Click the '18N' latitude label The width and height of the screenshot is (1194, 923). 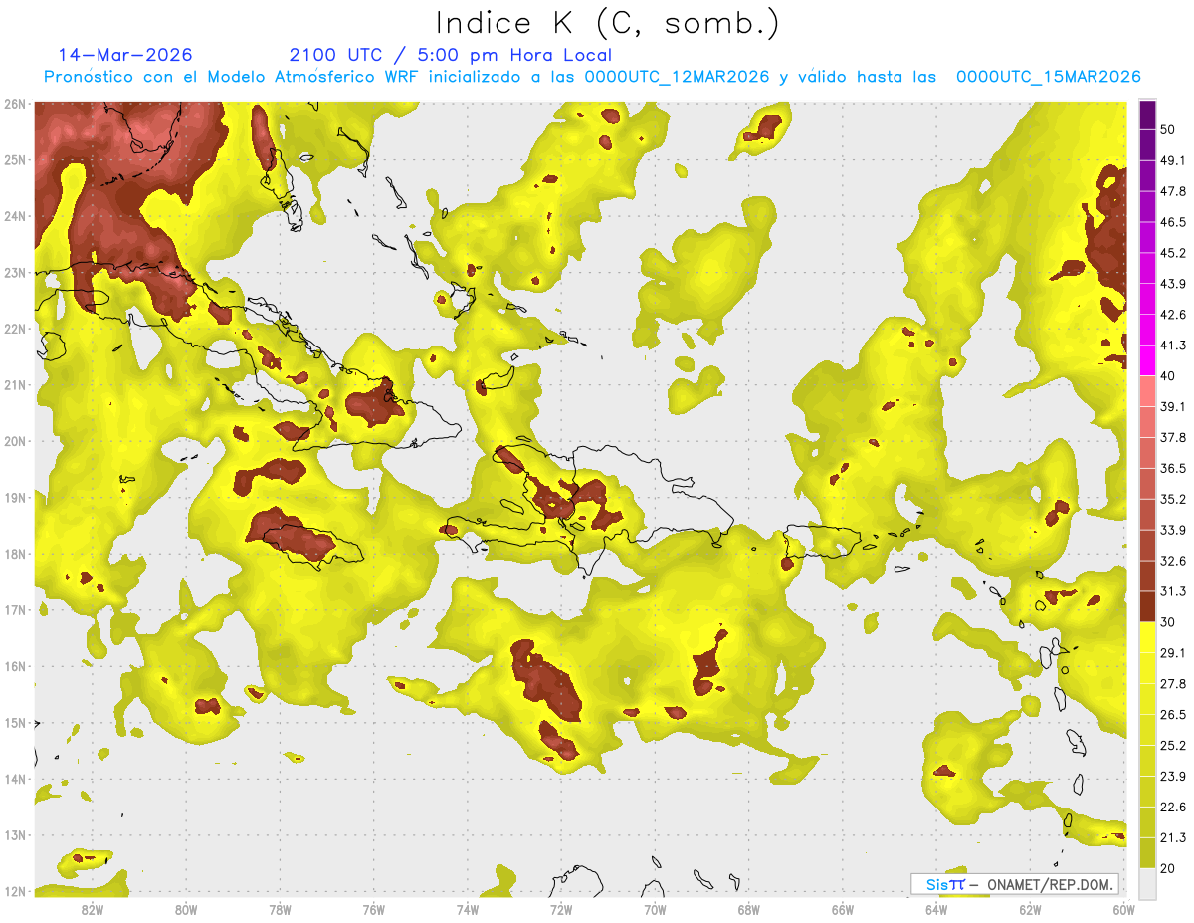[x=15, y=554]
